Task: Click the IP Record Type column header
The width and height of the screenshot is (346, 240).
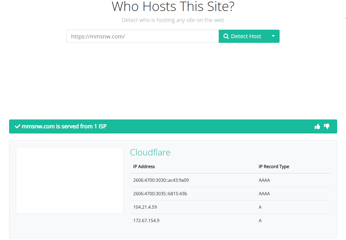Action: [x=274, y=167]
